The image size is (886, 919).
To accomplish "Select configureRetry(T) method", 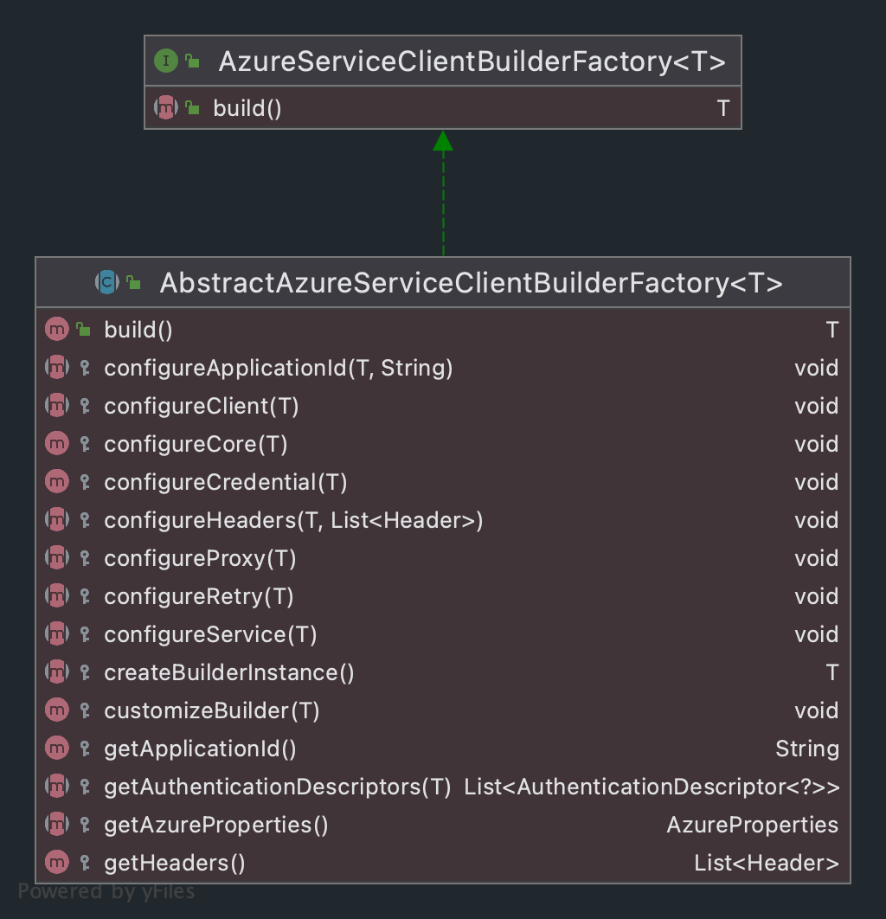I will click(199, 596).
